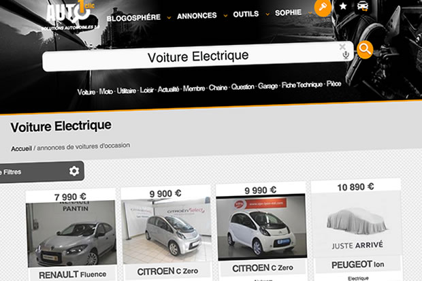The height and width of the screenshot is (281, 422).
Task: Click the car icon in the header
Action: tap(363, 6)
